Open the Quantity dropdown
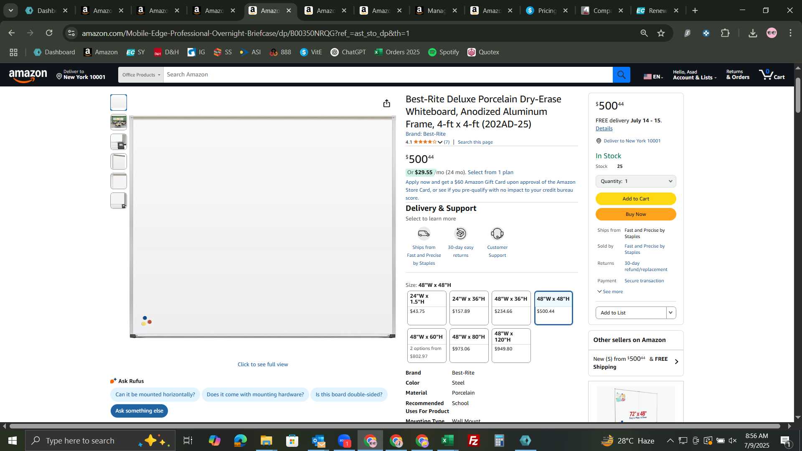Screen dimensions: 802x451 (x=635, y=181)
